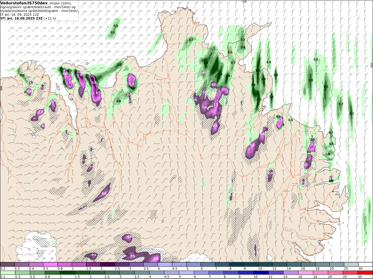373x279 pixels.
Task: Click the Veðurstofan/IS750dev title text
Action: 24,3
